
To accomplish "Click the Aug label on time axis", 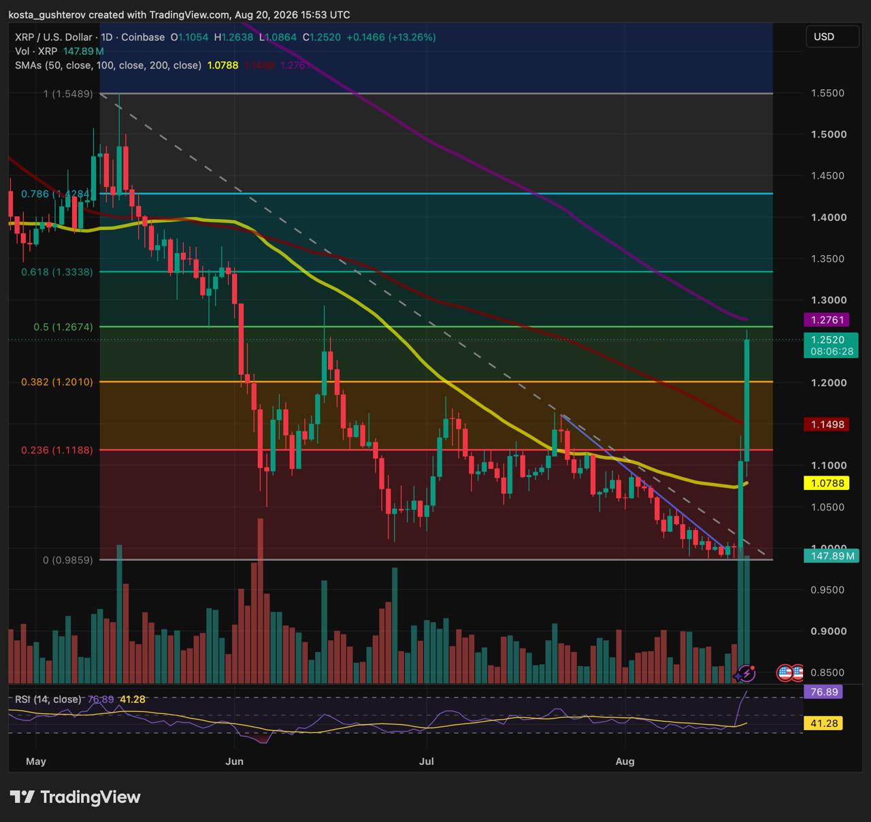I will pyautogui.click(x=625, y=761).
